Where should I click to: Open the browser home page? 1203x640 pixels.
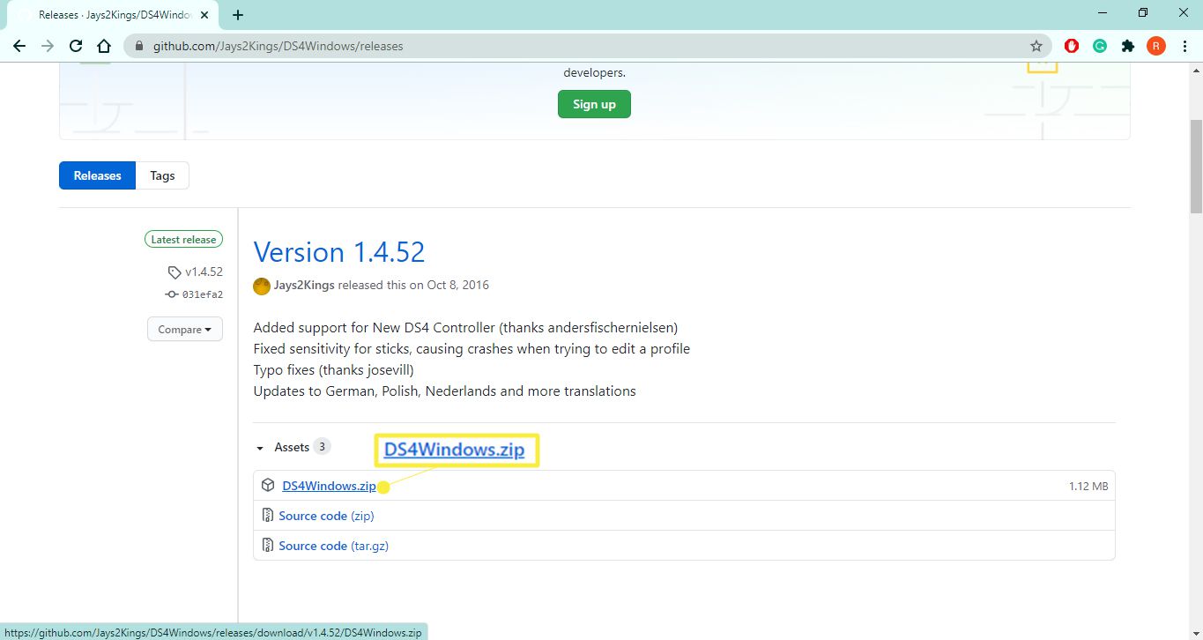(104, 46)
